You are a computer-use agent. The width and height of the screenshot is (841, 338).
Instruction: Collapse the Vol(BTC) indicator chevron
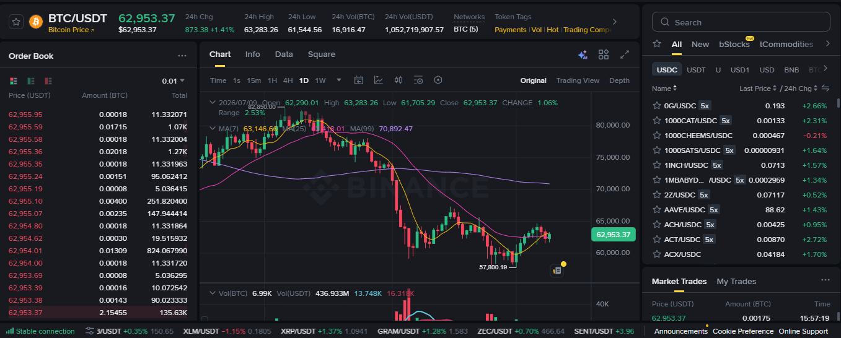pos(213,293)
